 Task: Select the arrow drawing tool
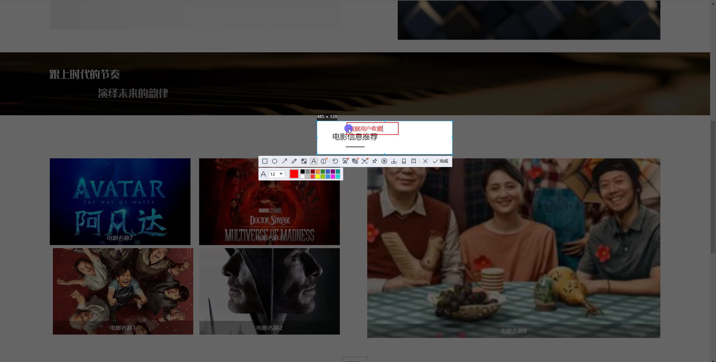coord(284,161)
